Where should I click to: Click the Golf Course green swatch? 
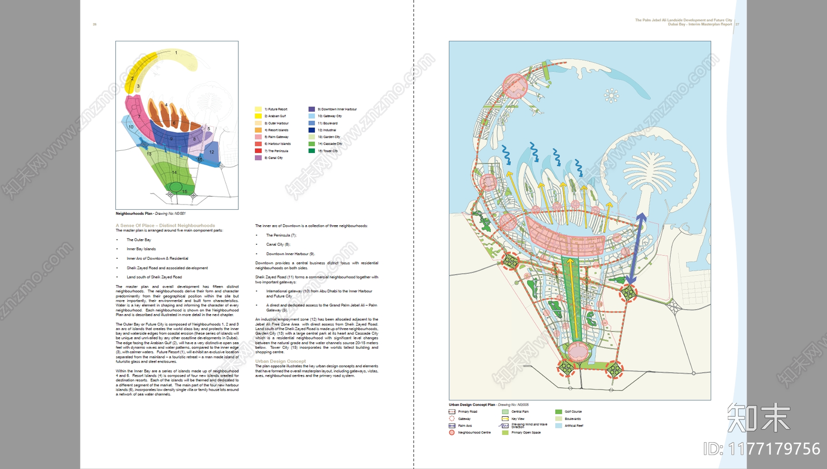coord(558,412)
